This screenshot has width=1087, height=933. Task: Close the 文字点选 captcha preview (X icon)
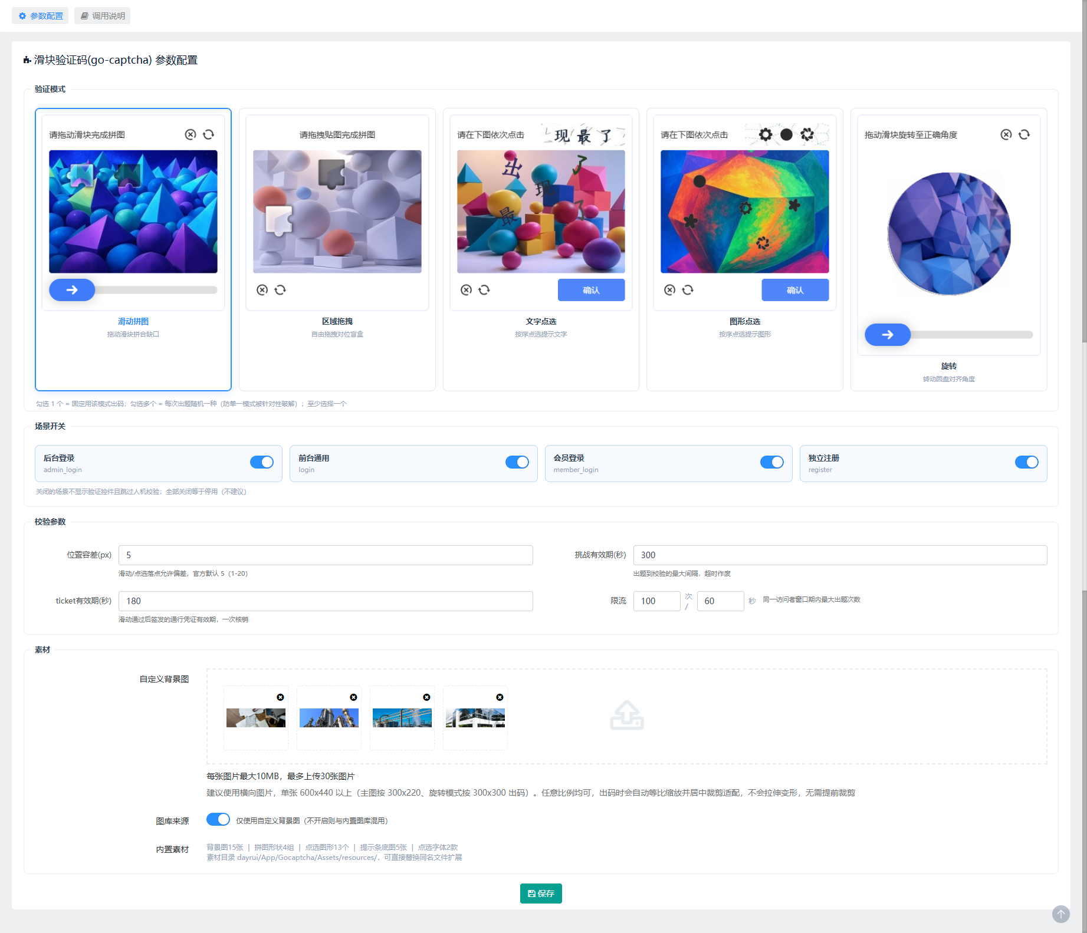click(x=466, y=289)
